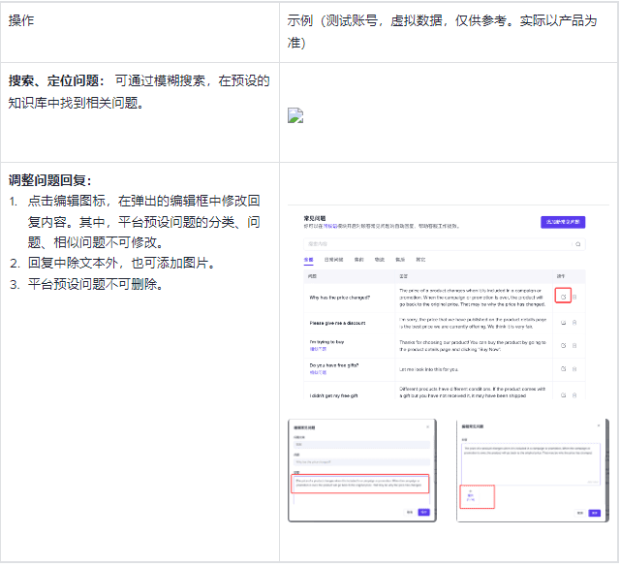The image size is (620, 567).
Task: Click the 常见问题 page heading
Action: coord(315,218)
